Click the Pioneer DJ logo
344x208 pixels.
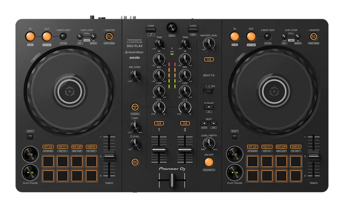click(172, 168)
